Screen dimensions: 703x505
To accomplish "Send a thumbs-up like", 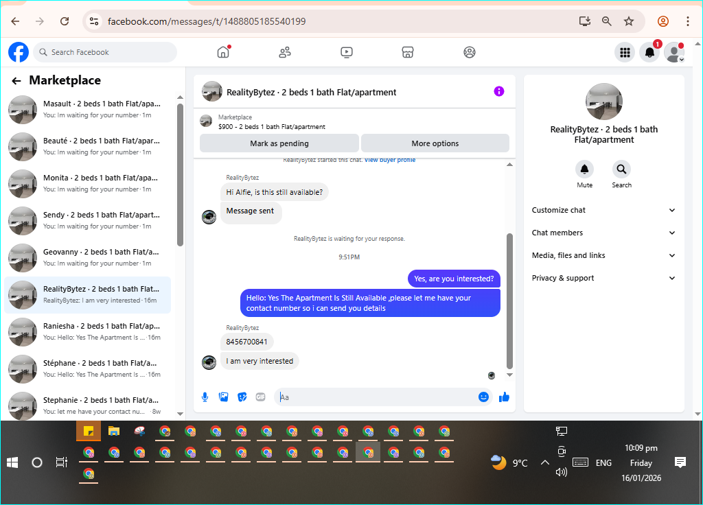I will (x=504, y=397).
